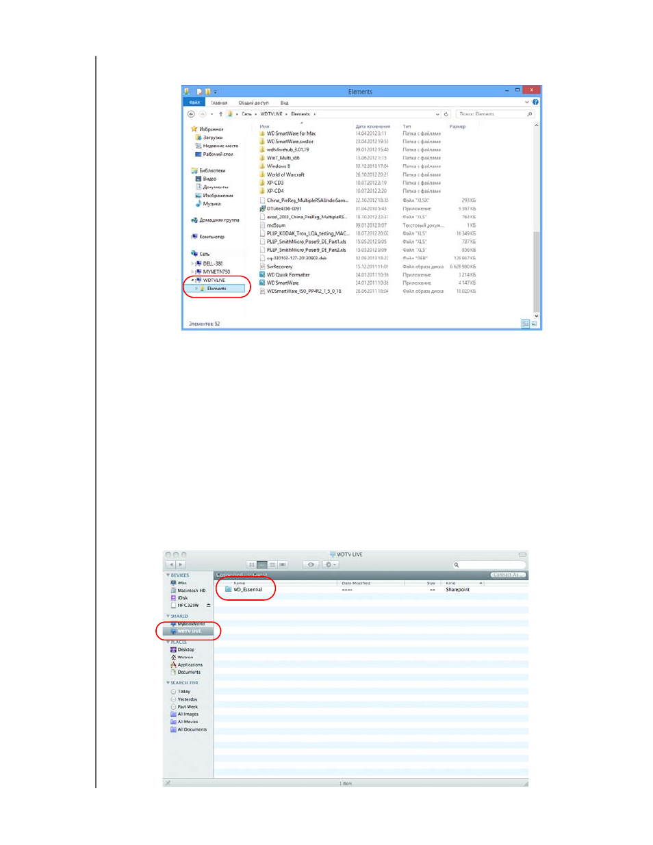Screen dimensions: 653x845
Task: Open Applications in Finder sidebar
Action: (187, 665)
